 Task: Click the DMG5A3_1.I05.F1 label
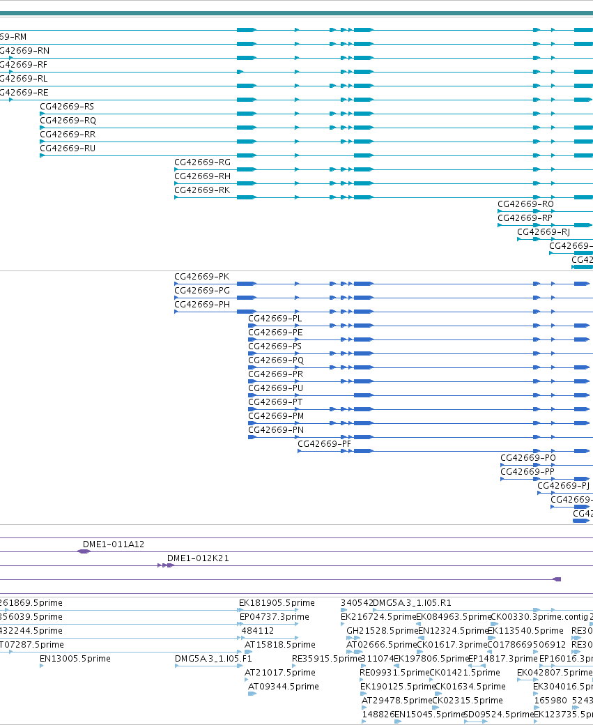(213, 658)
